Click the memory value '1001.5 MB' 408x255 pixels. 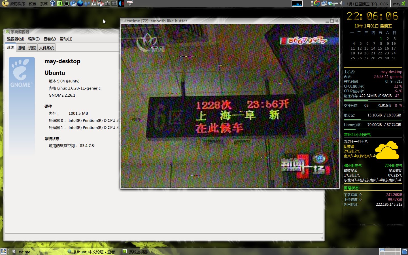click(78, 113)
